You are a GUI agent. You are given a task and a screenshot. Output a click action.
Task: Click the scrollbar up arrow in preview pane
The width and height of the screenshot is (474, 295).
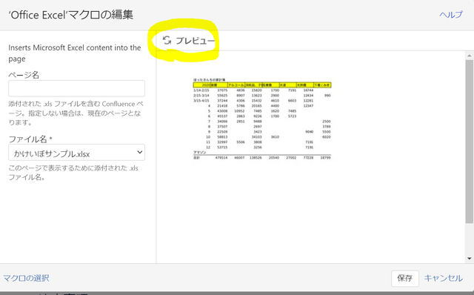[x=469, y=56]
